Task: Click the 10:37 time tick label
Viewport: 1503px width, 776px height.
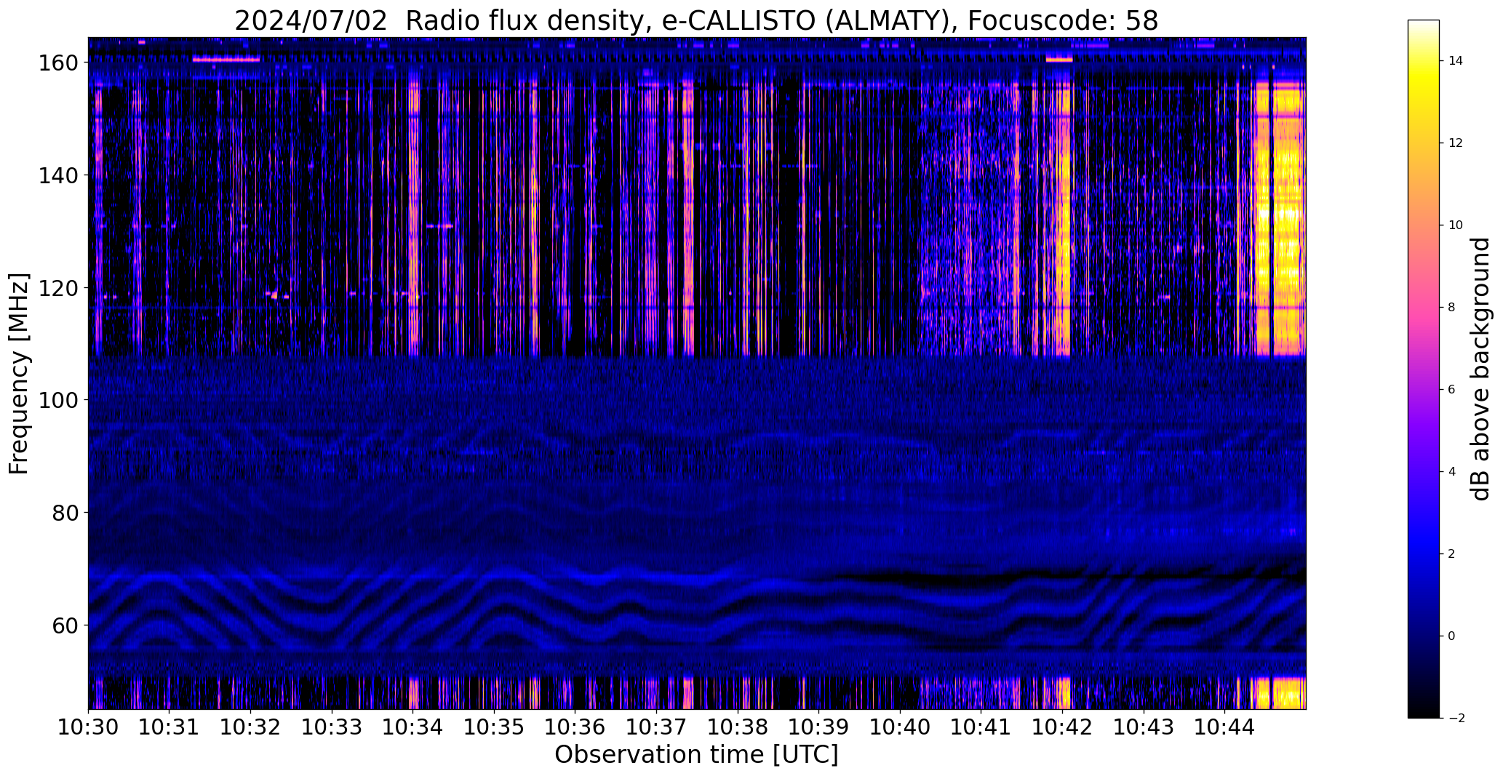Action: pyautogui.click(x=657, y=727)
